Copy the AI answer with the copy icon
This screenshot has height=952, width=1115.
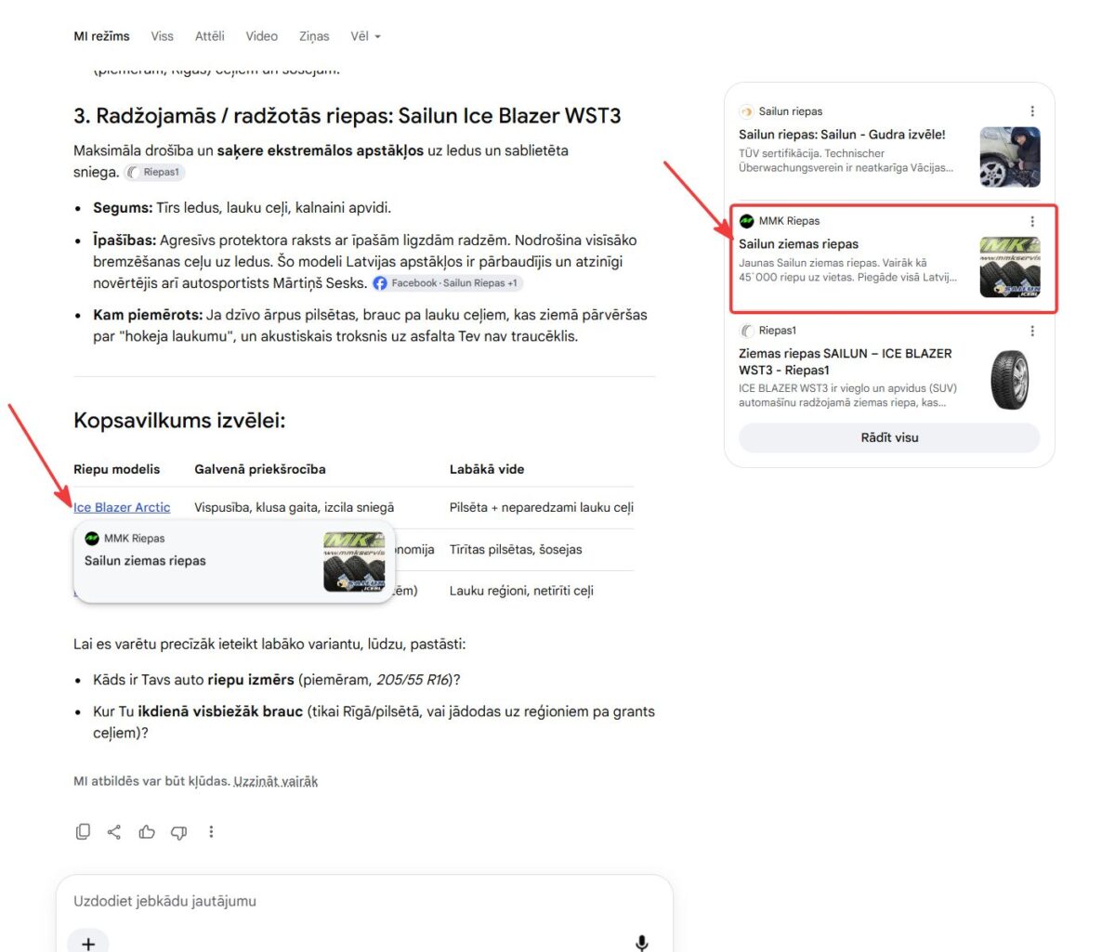click(83, 831)
